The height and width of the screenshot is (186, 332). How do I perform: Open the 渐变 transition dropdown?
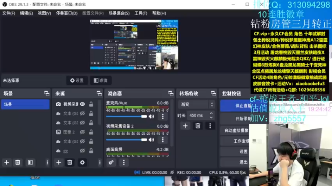tap(196, 104)
